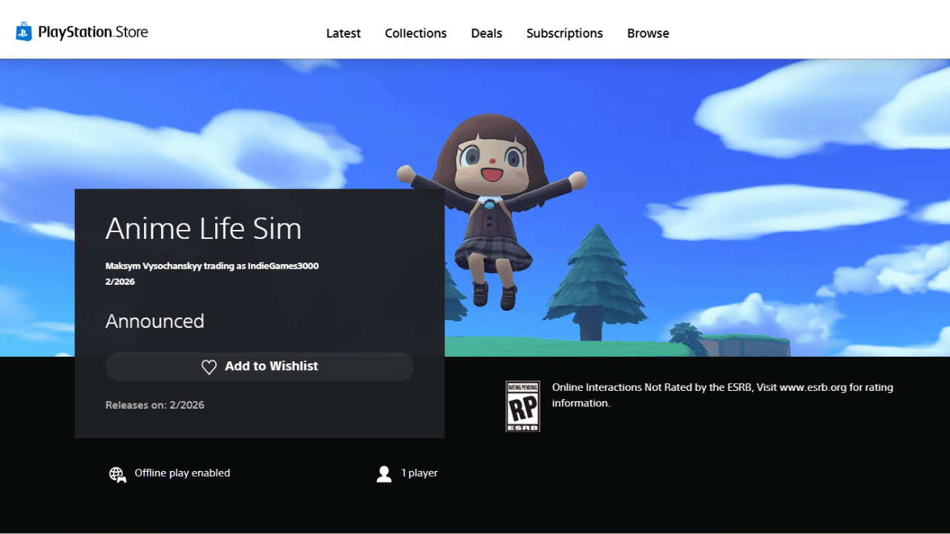Click the ESRB Rating Pending badge
The width and height of the screenshot is (950, 534).
click(522, 406)
